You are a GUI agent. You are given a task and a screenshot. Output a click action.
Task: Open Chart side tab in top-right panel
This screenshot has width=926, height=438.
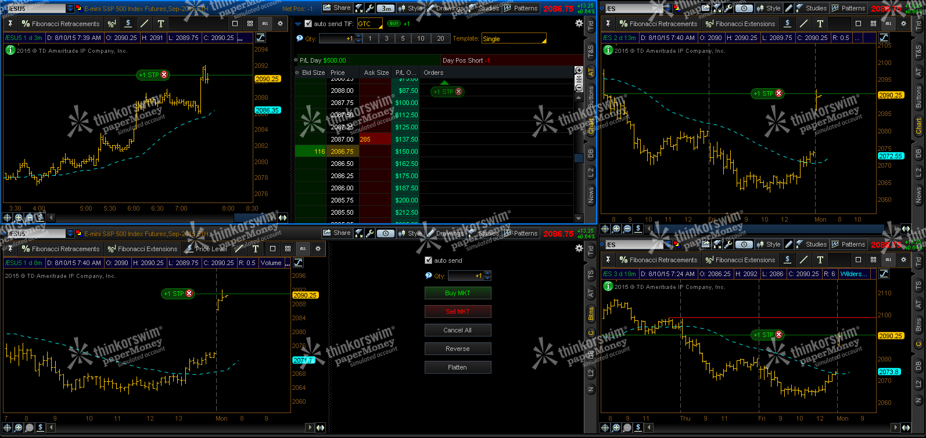pos(918,125)
